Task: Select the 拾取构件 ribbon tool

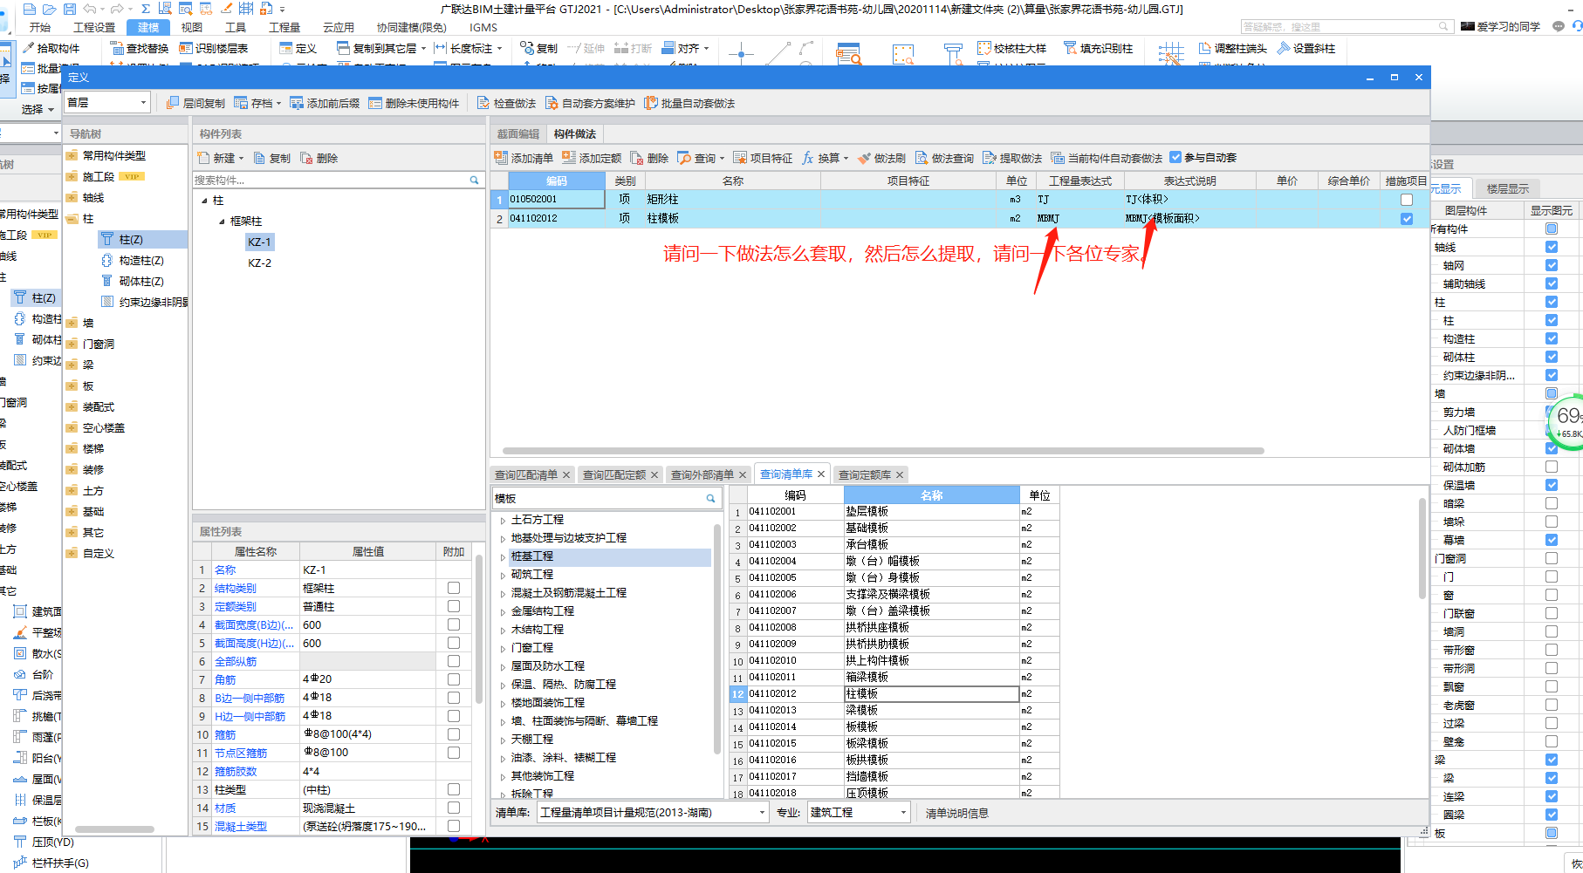Action: 51,48
